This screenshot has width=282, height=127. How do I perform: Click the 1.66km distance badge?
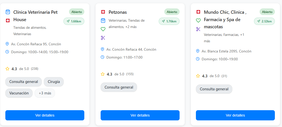click(x=74, y=21)
